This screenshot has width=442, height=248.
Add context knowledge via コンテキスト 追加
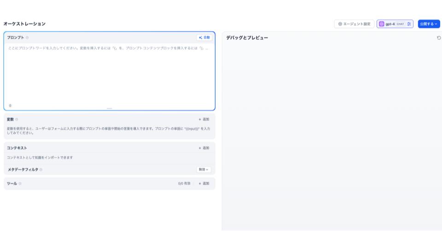coord(204,148)
